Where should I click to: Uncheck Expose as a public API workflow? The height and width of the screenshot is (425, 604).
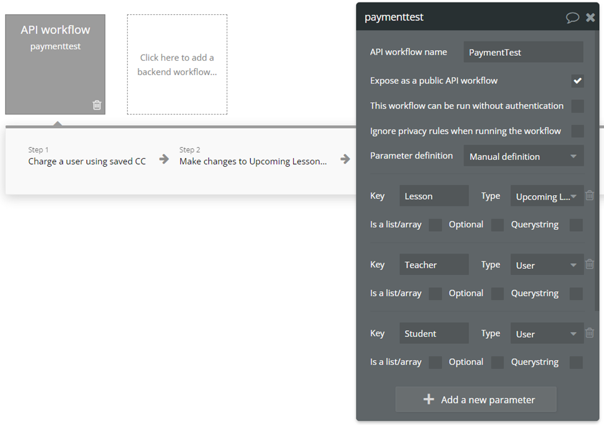pyautogui.click(x=577, y=81)
